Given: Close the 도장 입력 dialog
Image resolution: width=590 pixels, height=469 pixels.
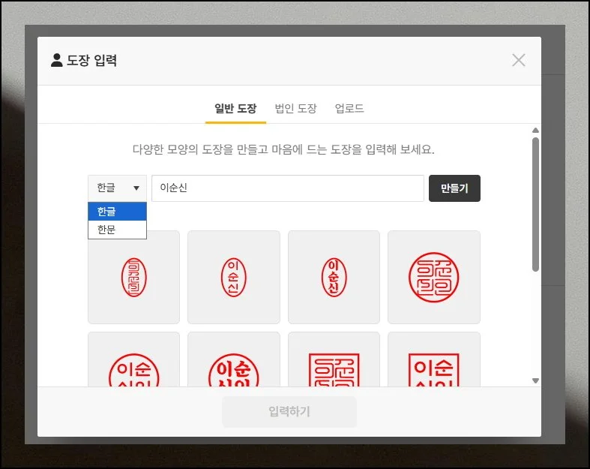Looking at the screenshot, I should pyautogui.click(x=519, y=60).
